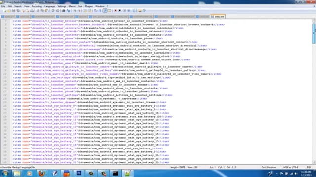Click the Save All toolbar icon
The width and height of the screenshot is (316, 177).
tap(18, 11)
